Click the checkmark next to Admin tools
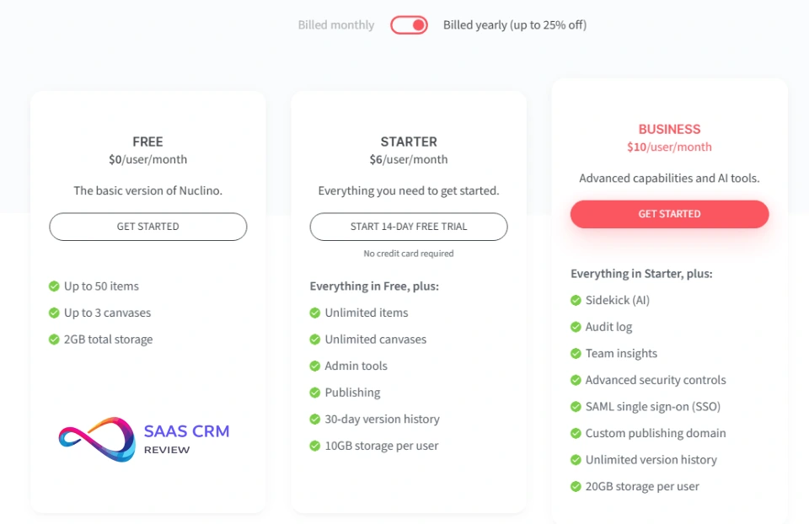 point(315,366)
